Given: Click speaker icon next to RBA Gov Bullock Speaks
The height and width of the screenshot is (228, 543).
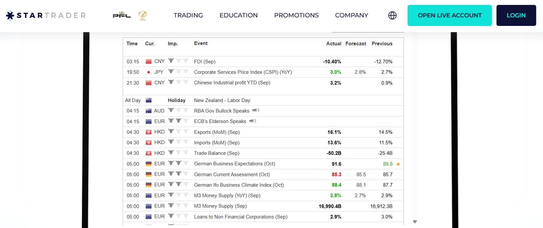Looking at the screenshot, I should coord(256,110).
